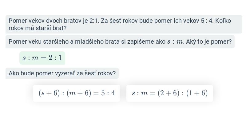Choose answer (s+6):(m+6)=5:4
This screenshot has width=246, height=123.
77,93
